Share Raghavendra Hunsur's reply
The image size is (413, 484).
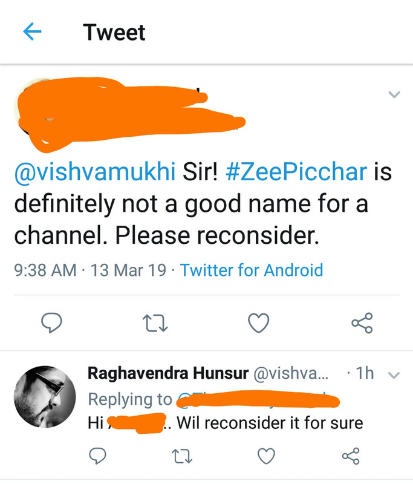pyautogui.click(x=351, y=456)
